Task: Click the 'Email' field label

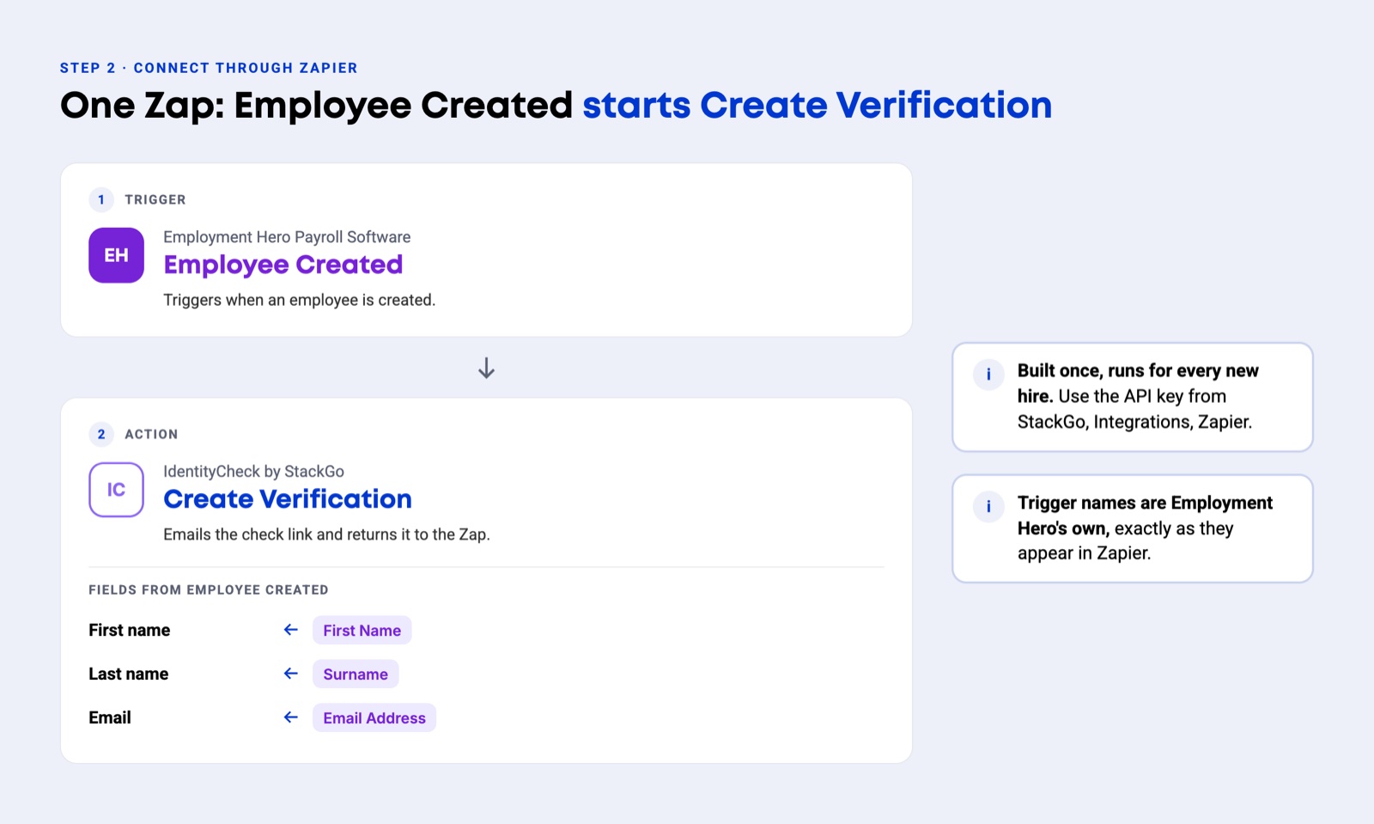Action: click(x=110, y=717)
